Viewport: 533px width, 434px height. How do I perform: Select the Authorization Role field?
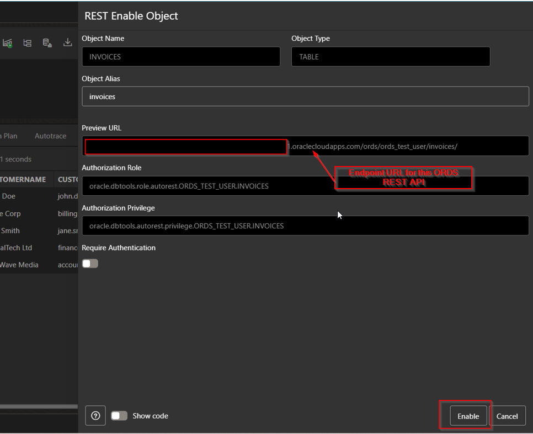(x=305, y=186)
